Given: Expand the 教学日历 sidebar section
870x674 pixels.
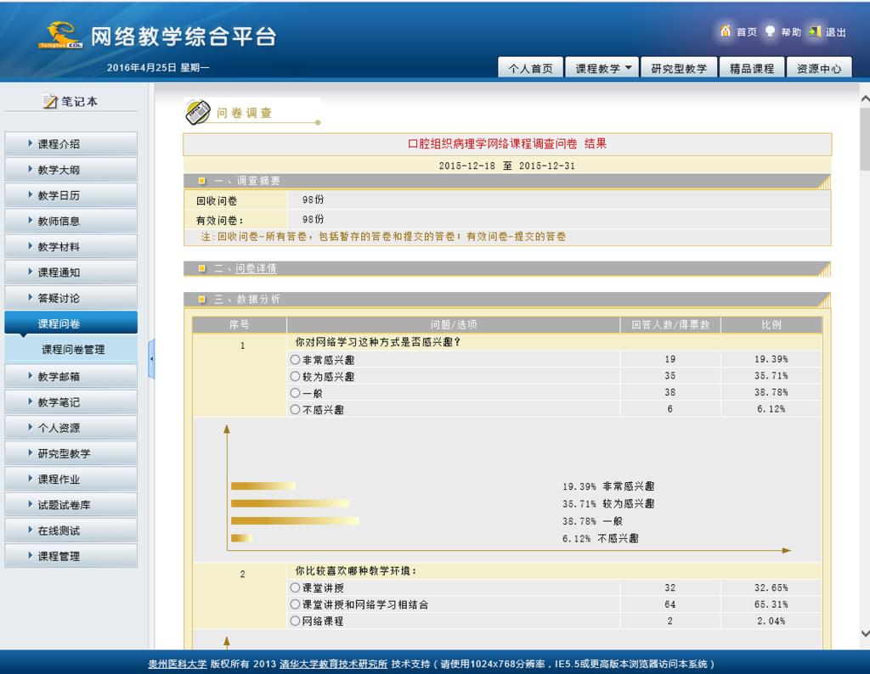Looking at the screenshot, I should pyautogui.click(x=71, y=195).
